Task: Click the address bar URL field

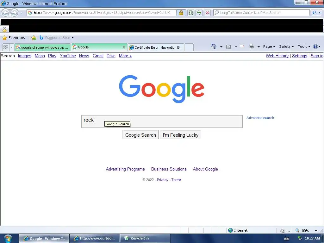Action: tap(102, 13)
